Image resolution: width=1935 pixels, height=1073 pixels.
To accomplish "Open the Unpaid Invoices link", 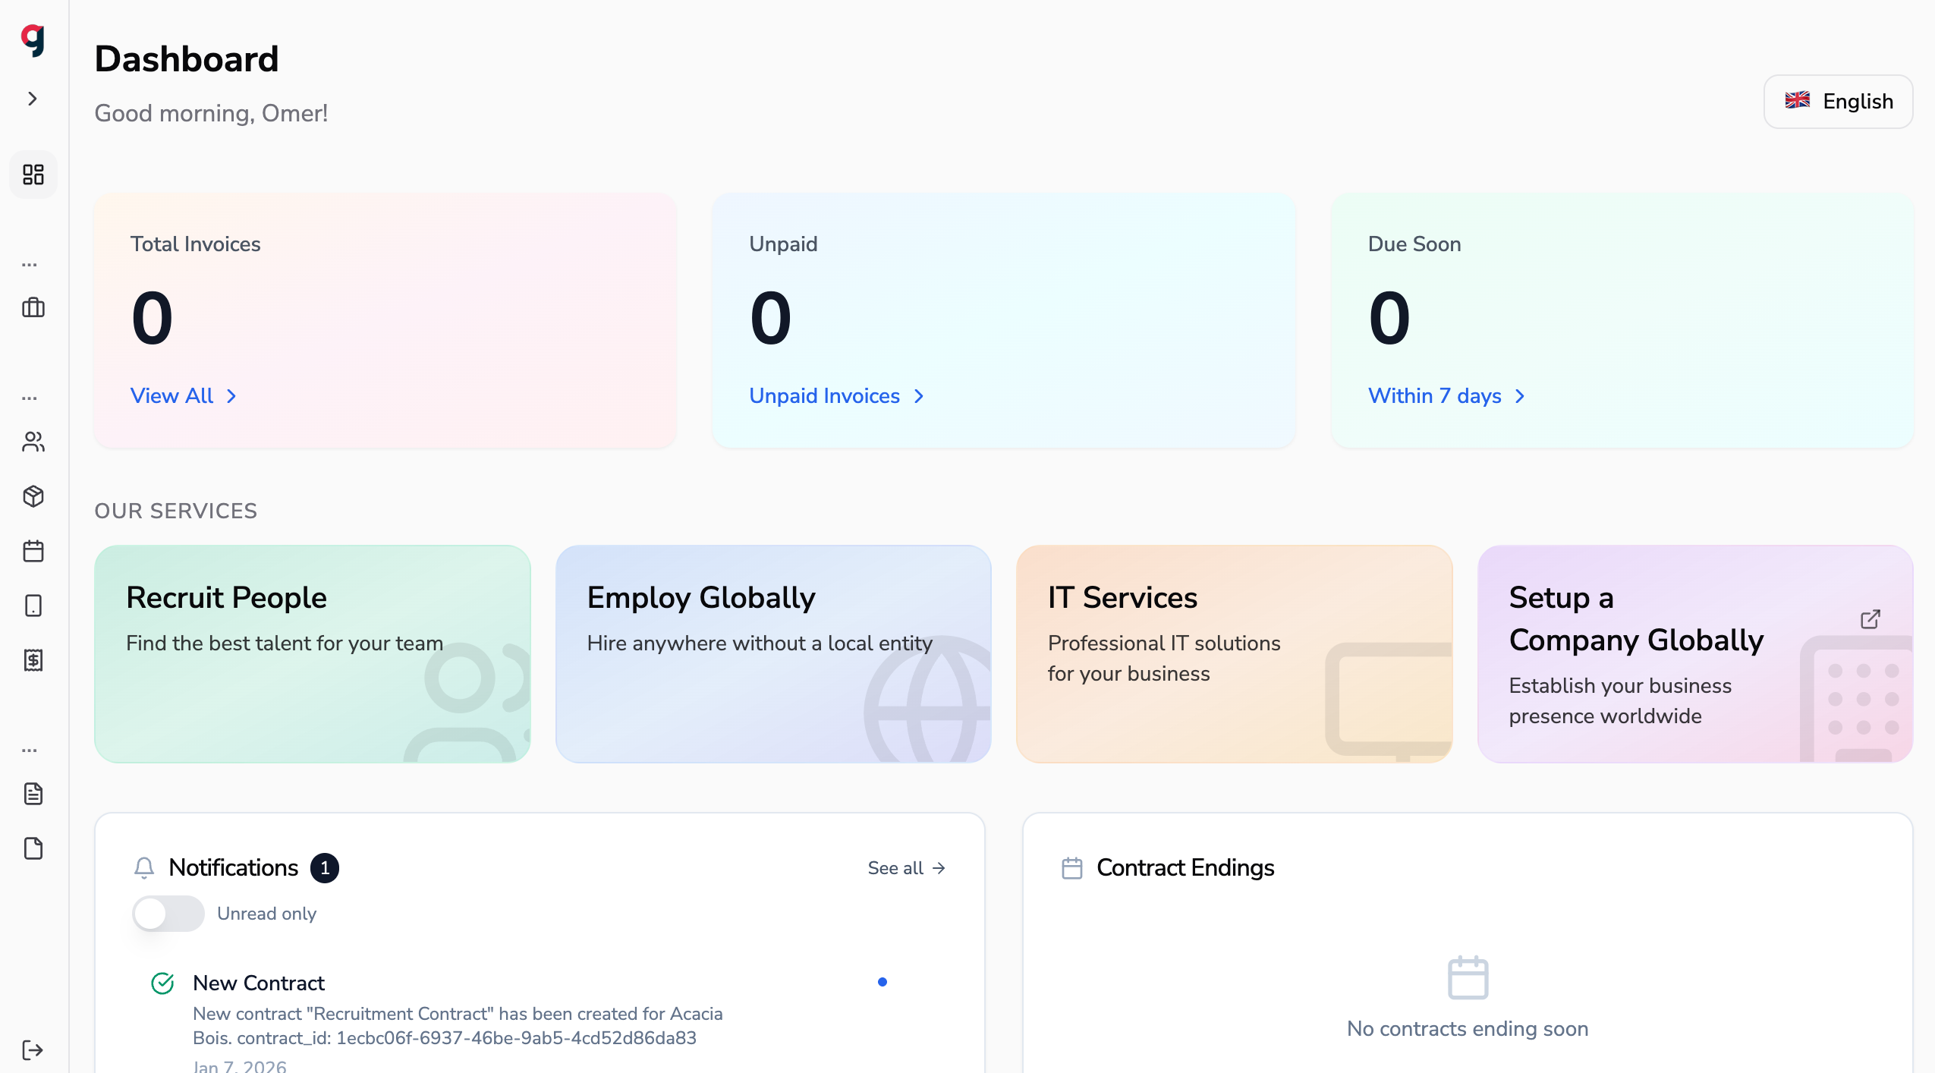I will coord(837,396).
